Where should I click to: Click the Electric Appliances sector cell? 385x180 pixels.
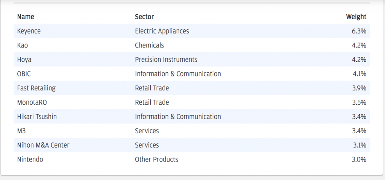point(162,31)
